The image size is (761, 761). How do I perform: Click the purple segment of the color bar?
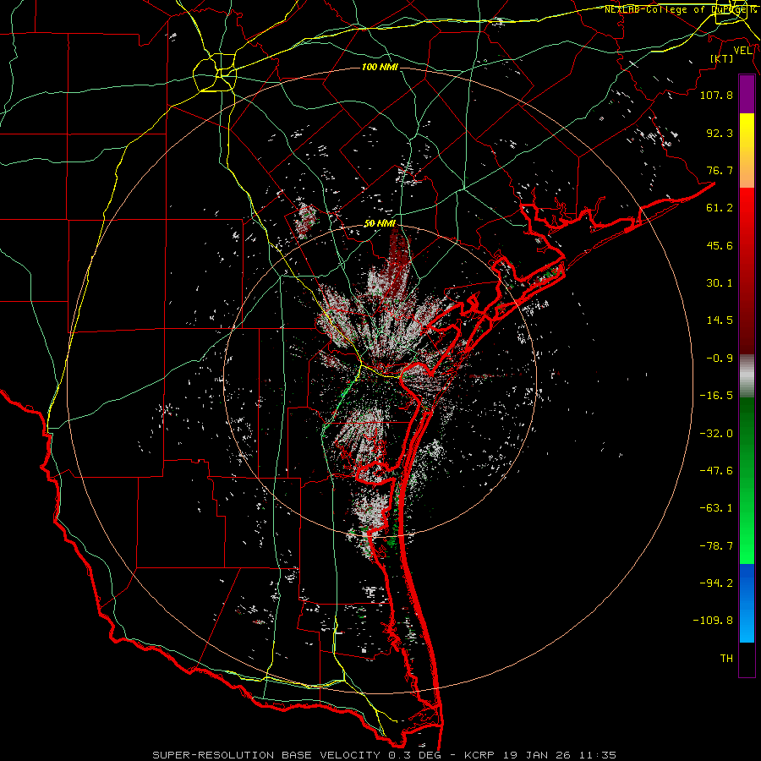(x=747, y=95)
